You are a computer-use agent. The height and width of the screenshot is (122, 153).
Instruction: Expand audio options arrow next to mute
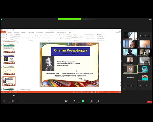click(7, 101)
